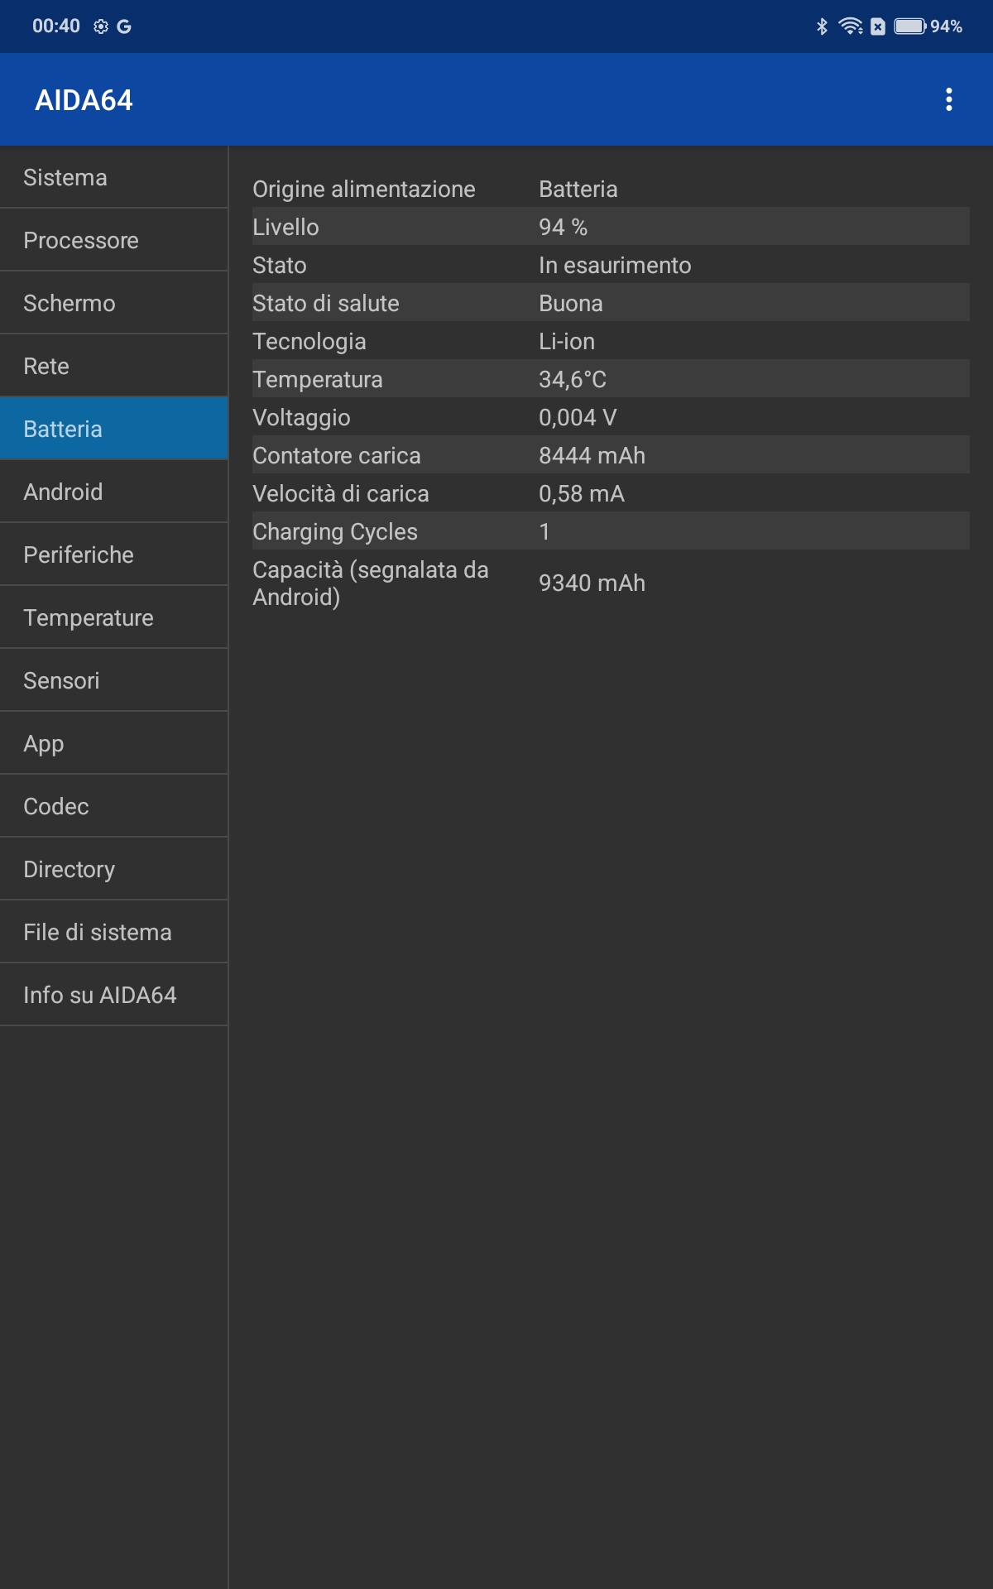Open the Android section
This screenshot has width=993, height=1589.
coord(114,492)
